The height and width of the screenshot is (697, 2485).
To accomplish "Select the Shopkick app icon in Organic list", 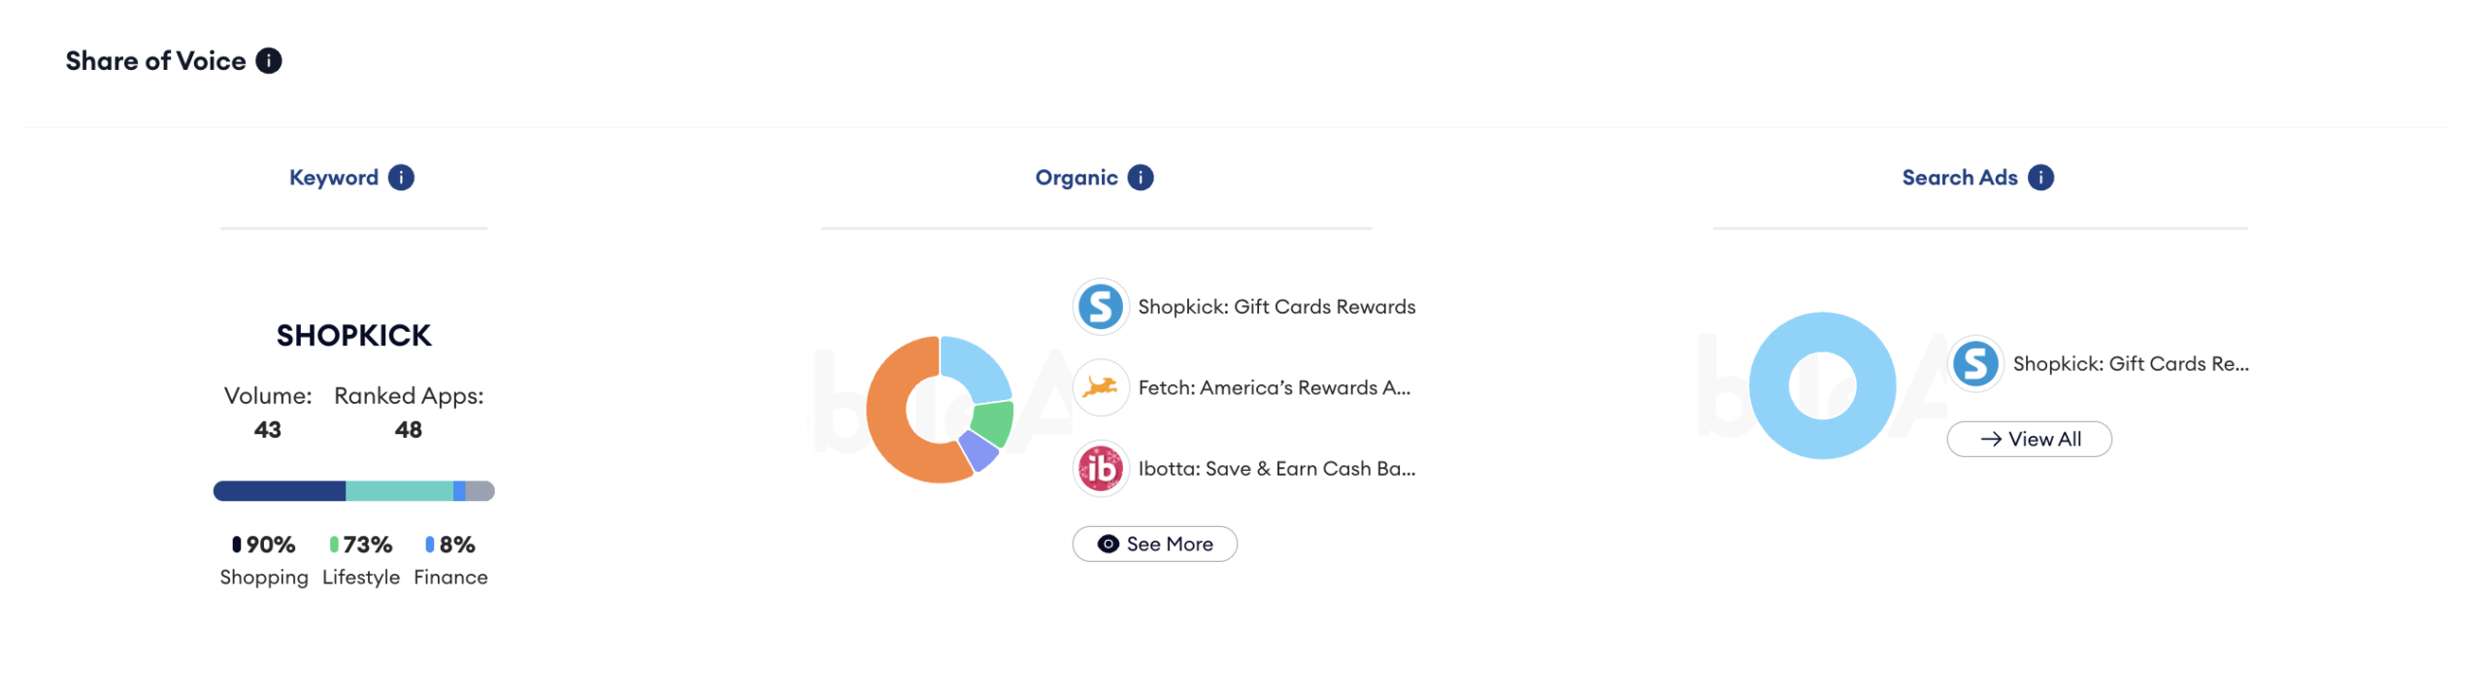I will (x=1101, y=308).
